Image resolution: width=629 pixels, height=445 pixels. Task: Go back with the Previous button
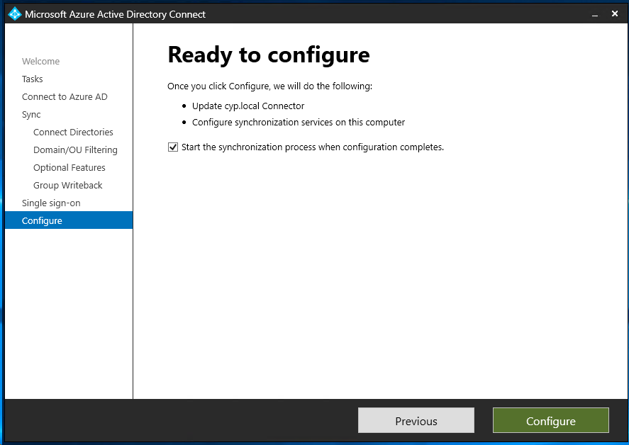click(x=416, y=420)
